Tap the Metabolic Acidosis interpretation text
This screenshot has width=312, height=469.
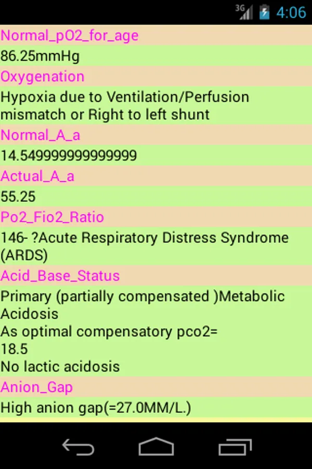[x=143, y=305]
